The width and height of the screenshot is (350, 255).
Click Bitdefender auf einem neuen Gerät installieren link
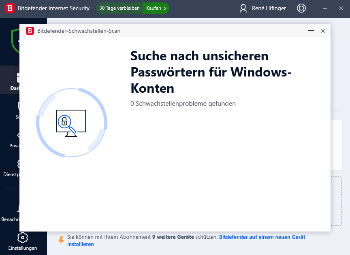tap(186, 240)
